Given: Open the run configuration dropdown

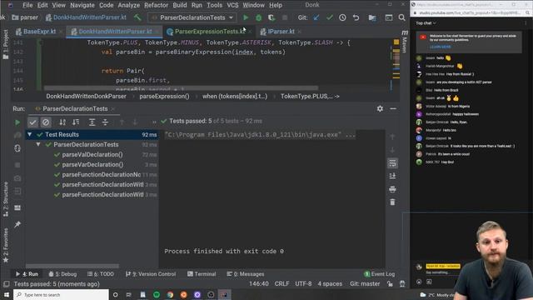Looking at the screenshot, I should (192, 17).
